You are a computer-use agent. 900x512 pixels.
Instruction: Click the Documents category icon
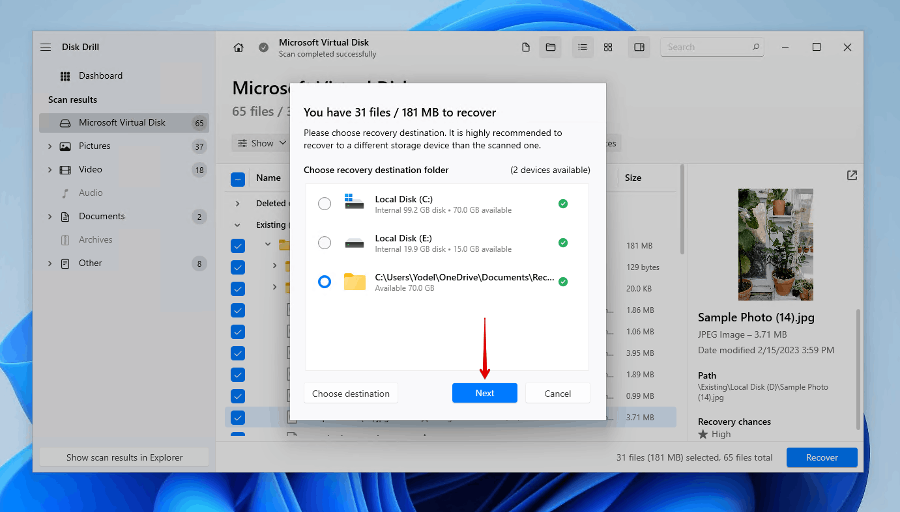pos(65,217)
